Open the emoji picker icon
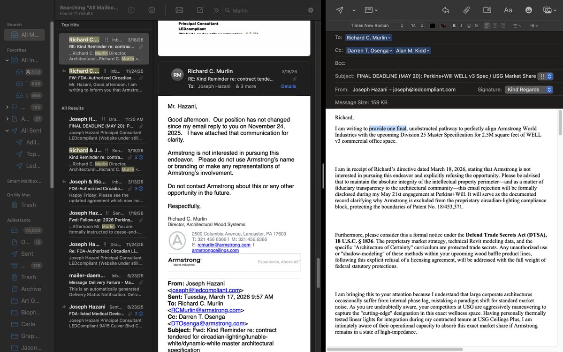 tap(529, 10)
